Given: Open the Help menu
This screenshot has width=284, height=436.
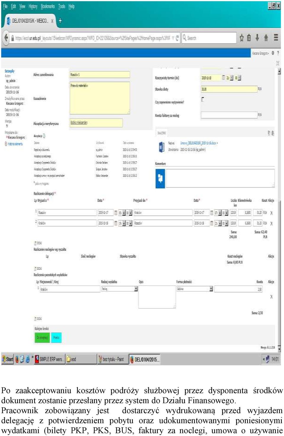Looking at the screenshot, I should (x=72, y=6).
